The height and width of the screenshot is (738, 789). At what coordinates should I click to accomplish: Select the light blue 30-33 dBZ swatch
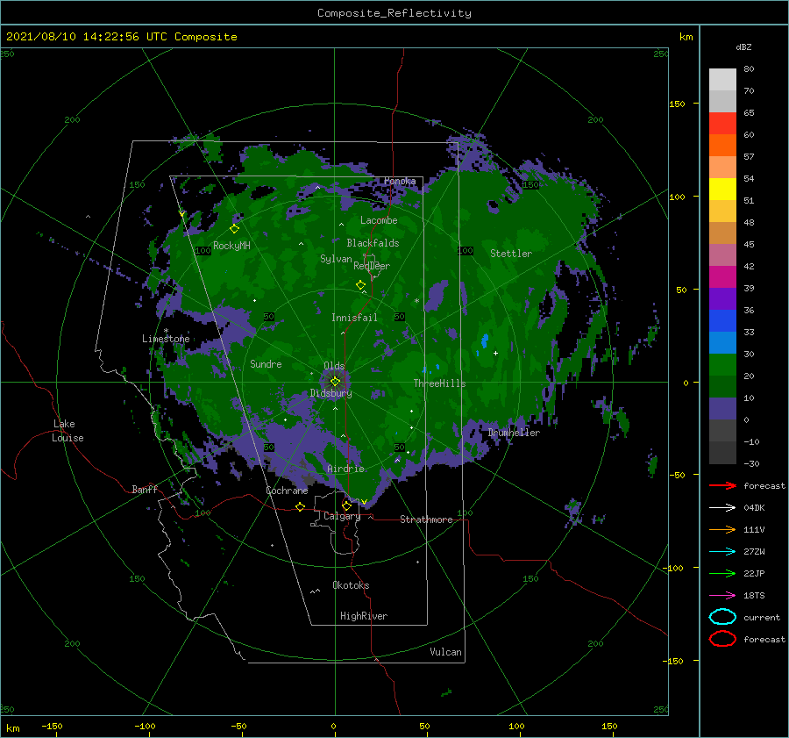(722, 343)
